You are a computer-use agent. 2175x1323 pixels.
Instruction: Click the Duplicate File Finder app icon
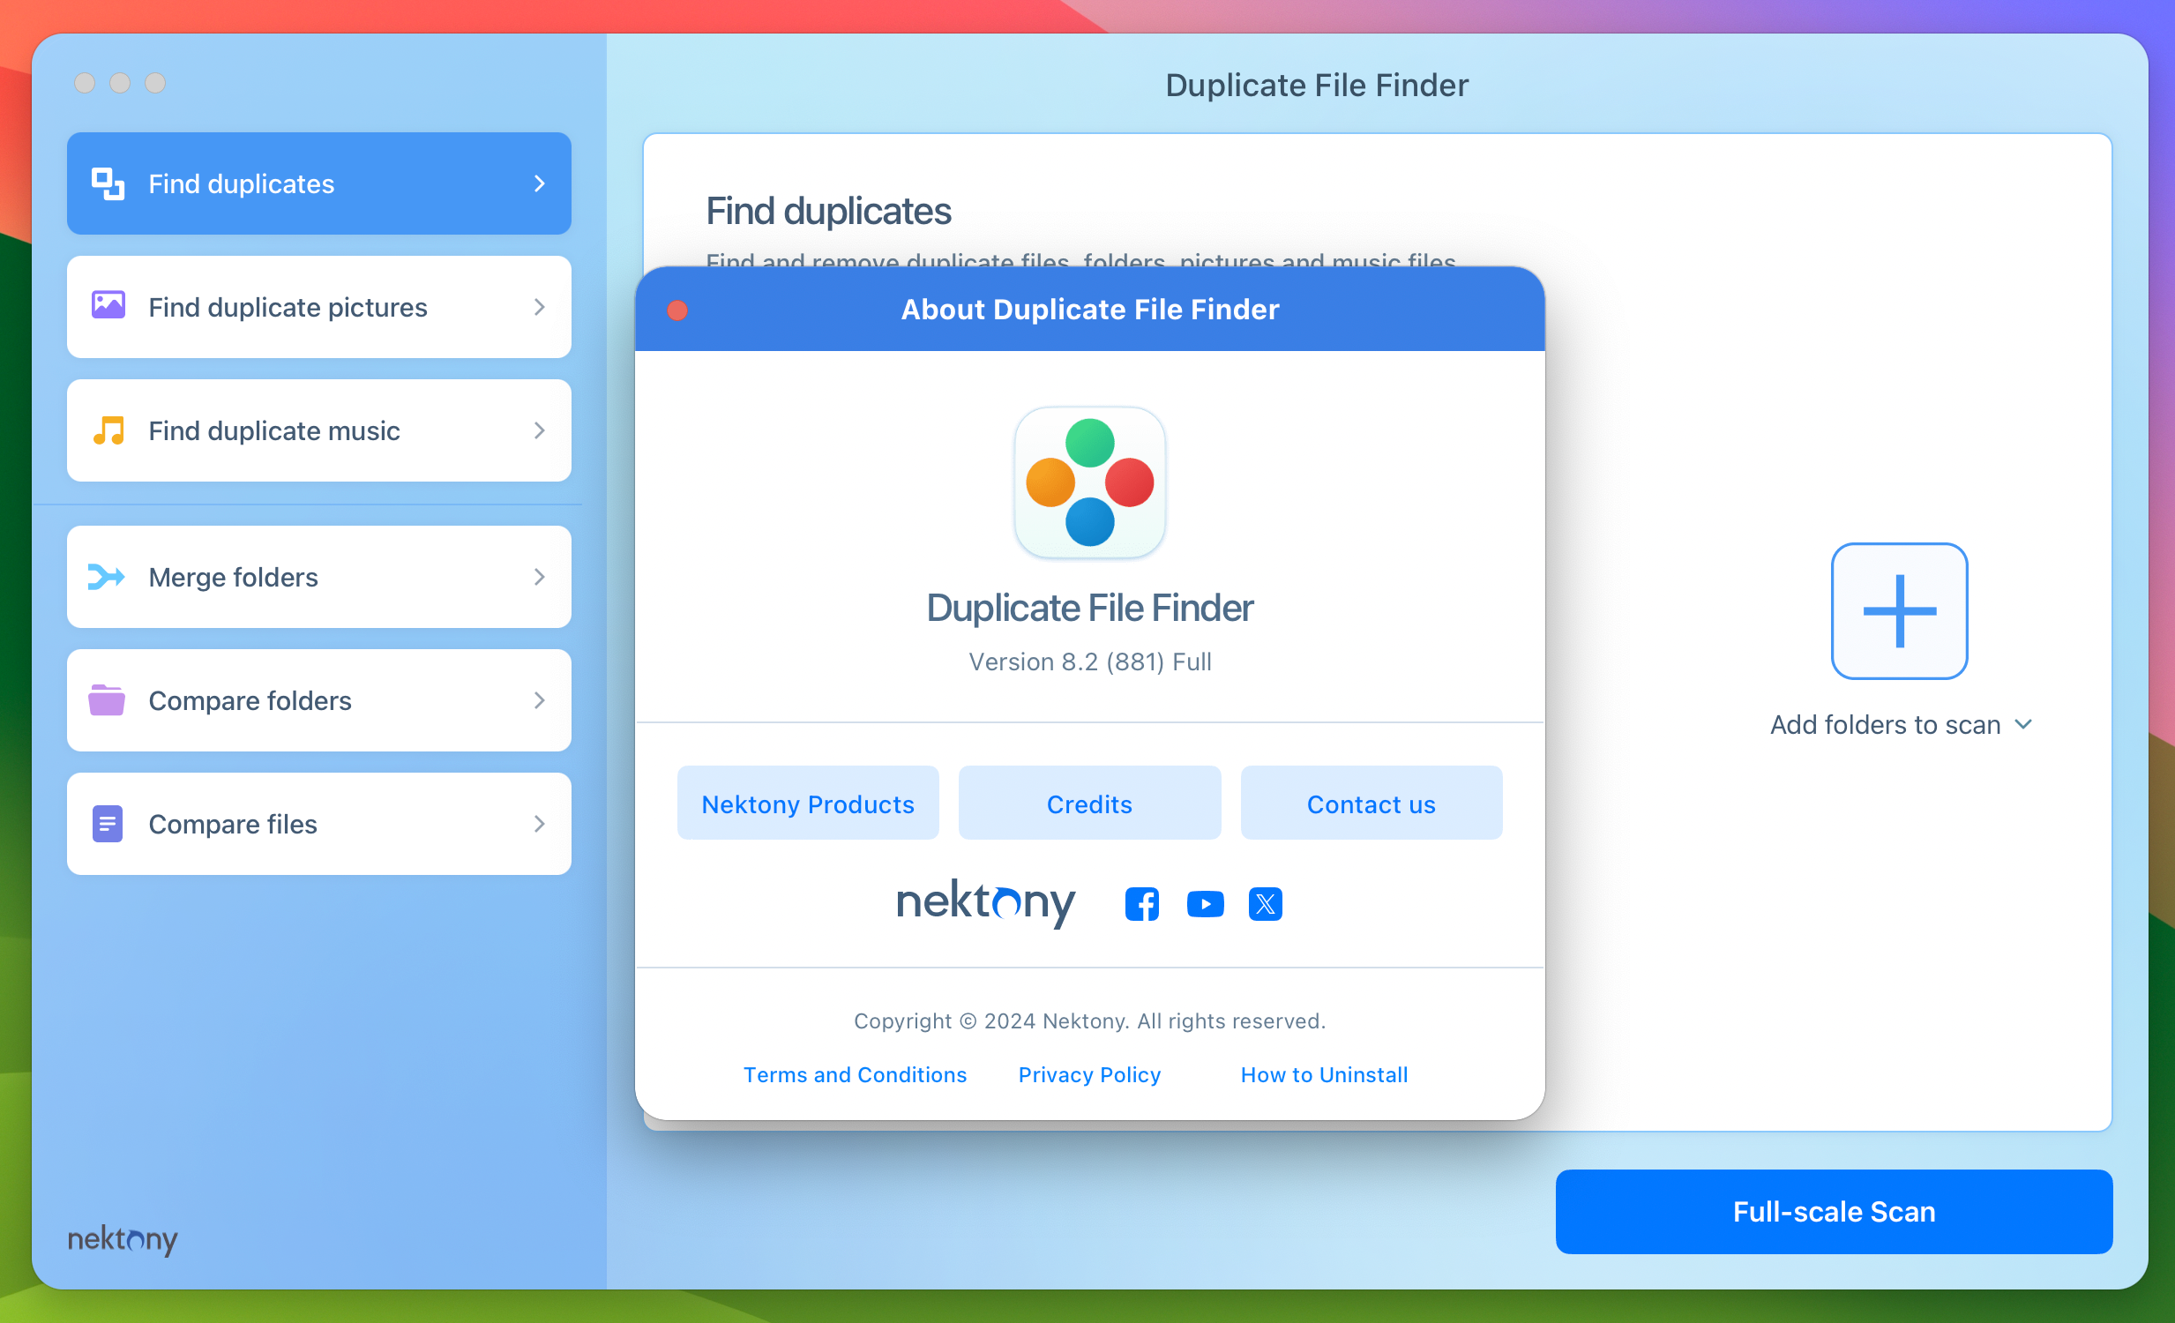1089,483
